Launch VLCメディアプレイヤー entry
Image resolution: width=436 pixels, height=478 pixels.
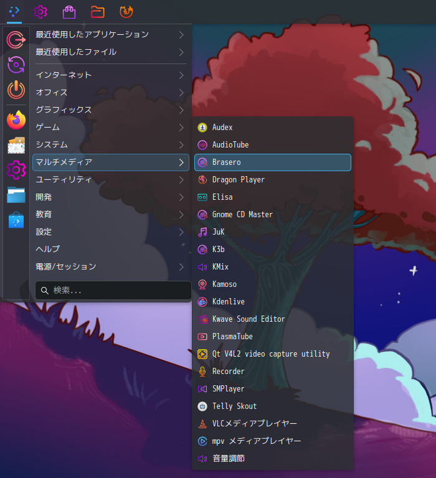tap(273, 424)
